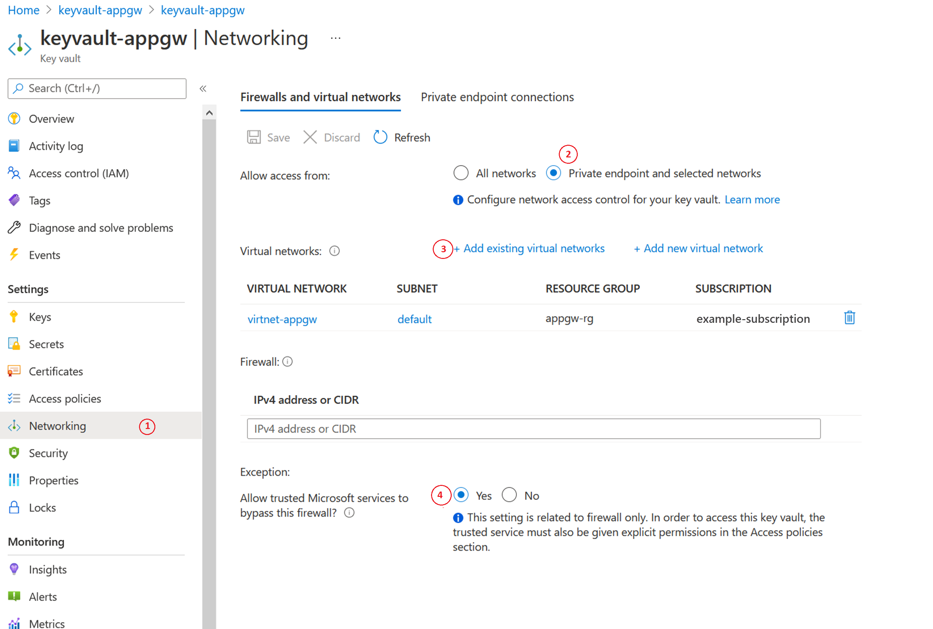Image resolution: width=933 pixels, height=629 pixels.
Task: Click the Keys icon under Settings
Action: (x=15, y=316)
